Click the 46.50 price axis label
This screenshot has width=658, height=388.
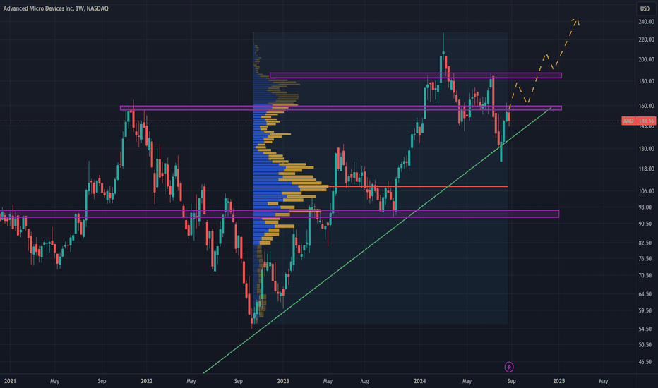pyautogui.click(x=646, y=362)
